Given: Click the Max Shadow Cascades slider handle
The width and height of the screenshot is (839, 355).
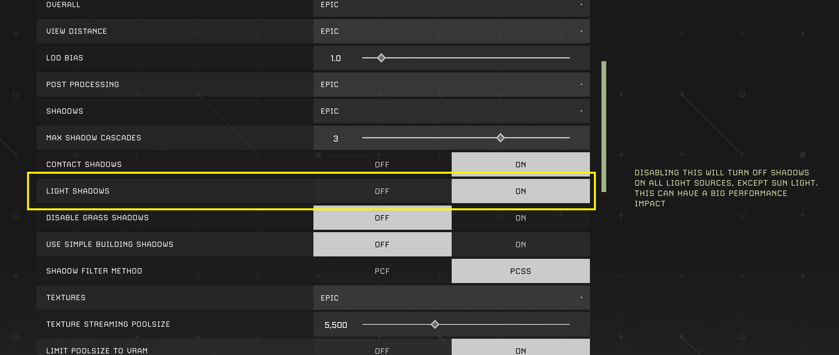Looking at the screenshot, I should click(x=501, y=138).
